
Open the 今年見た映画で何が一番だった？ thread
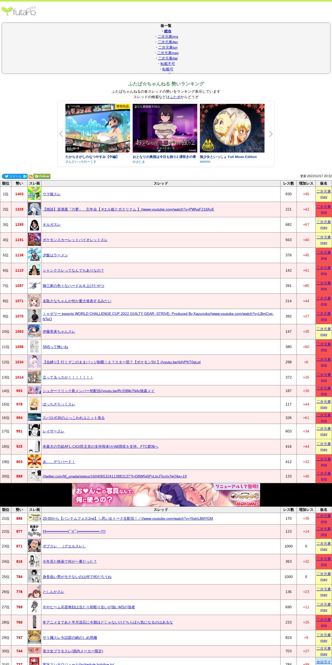point(70,561)
